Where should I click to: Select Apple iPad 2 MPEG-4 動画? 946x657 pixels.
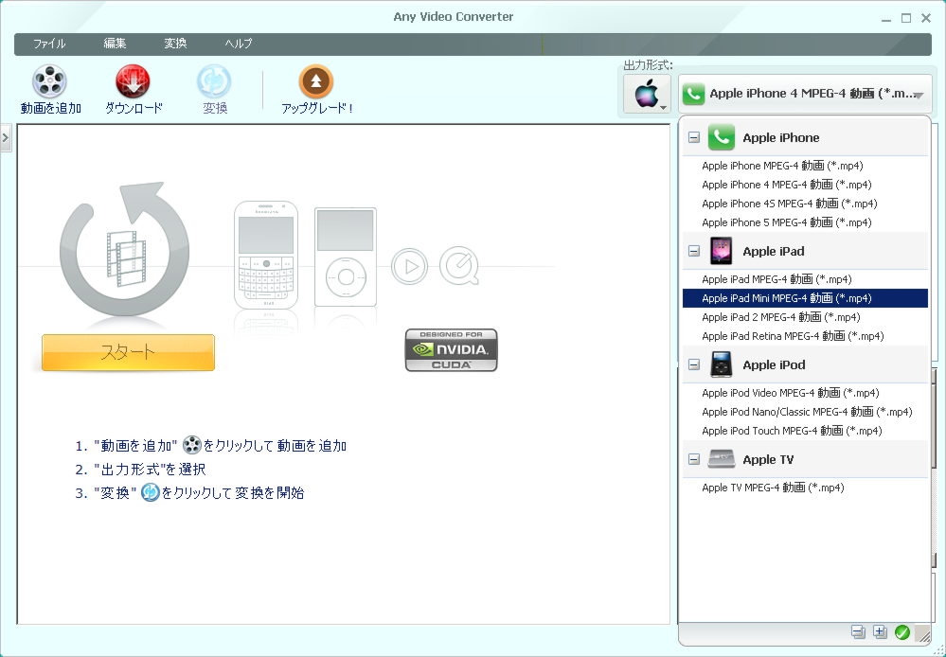pyautogui.click(x=805, y=317)
